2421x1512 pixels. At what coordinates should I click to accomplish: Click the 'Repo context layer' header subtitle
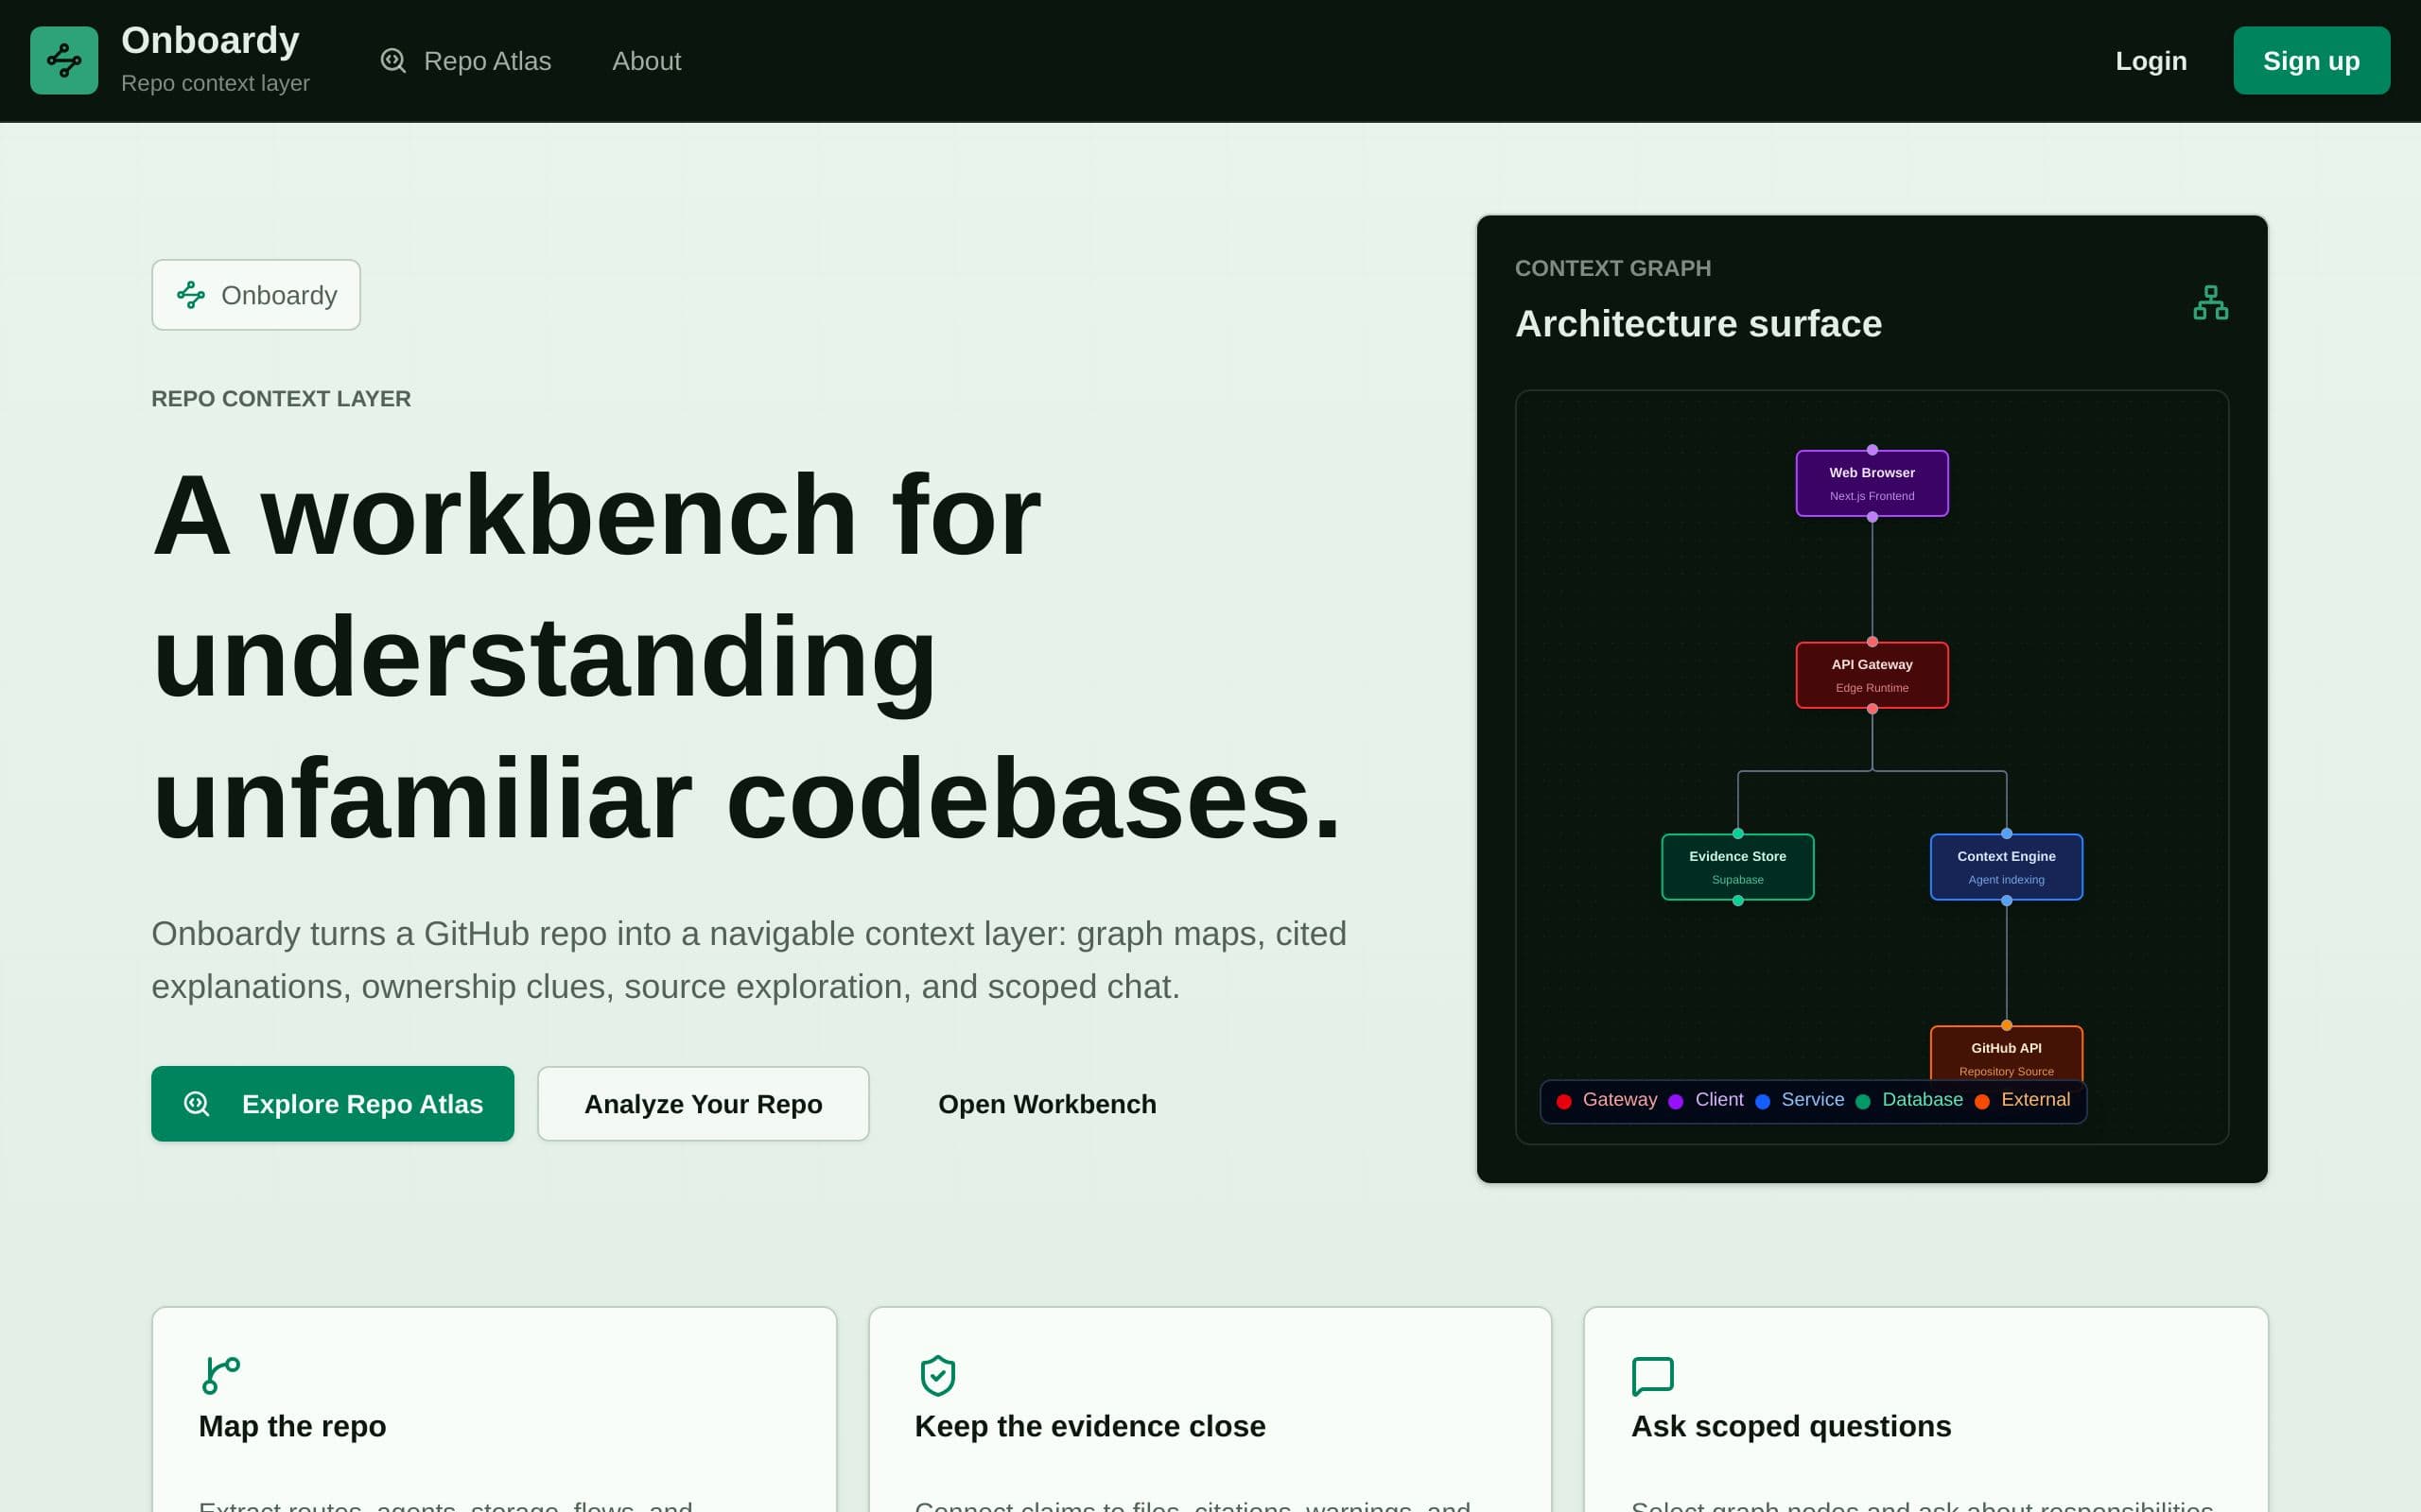[x=215, y=83]
